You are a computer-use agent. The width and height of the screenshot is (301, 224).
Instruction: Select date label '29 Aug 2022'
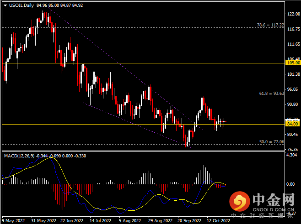160,220
